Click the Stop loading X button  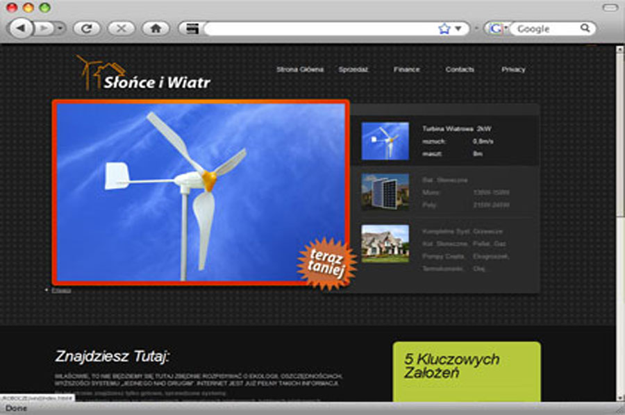pos(122,28)
